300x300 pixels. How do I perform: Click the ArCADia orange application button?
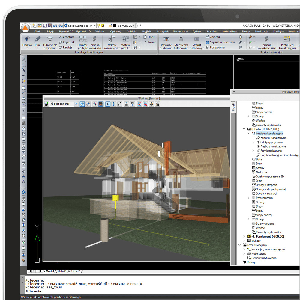click(25, 28)
